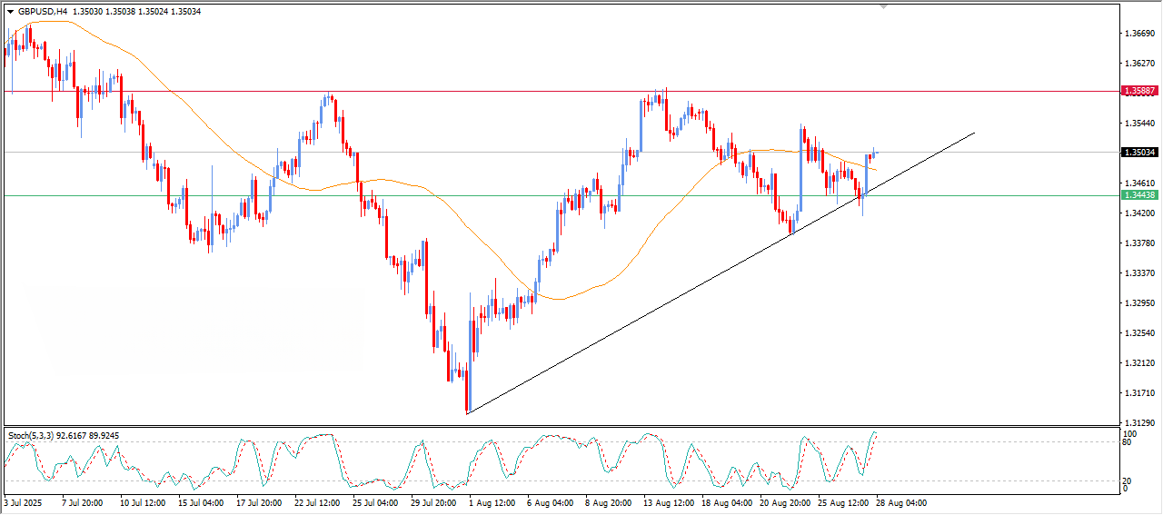Viewport: 1163px width, 515px height.
Task: Click the time label 25 Jul 04:00
Action: click(375, 502)
